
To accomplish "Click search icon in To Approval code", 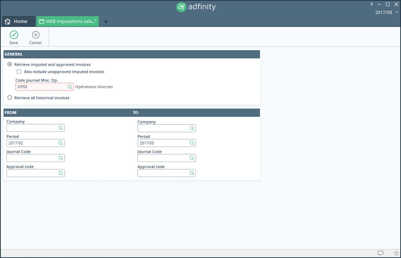I will click(x=192, y=173).
